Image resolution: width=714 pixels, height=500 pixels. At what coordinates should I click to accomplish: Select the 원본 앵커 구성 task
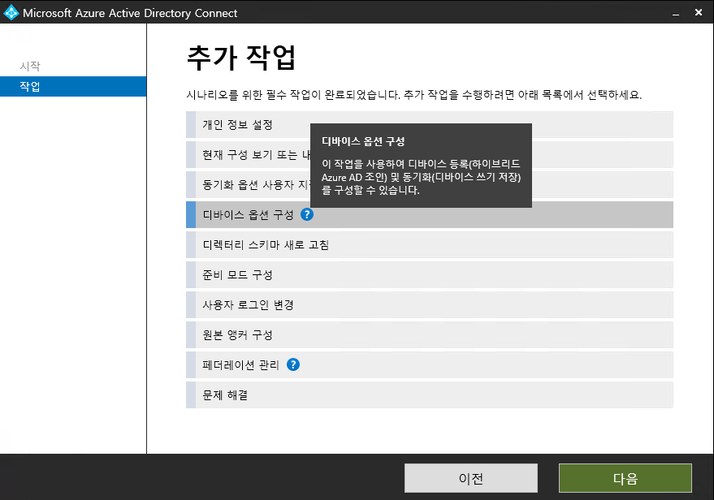(x=430, y=335)
